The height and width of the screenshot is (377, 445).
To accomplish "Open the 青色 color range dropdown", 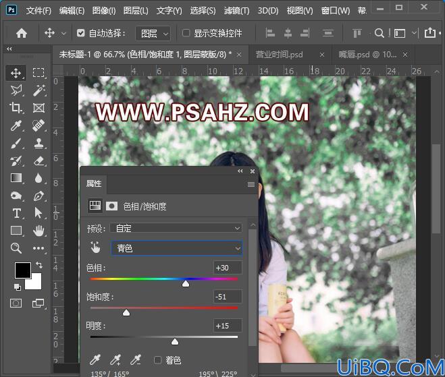I will pyautogui.click(x=176, y=248).
